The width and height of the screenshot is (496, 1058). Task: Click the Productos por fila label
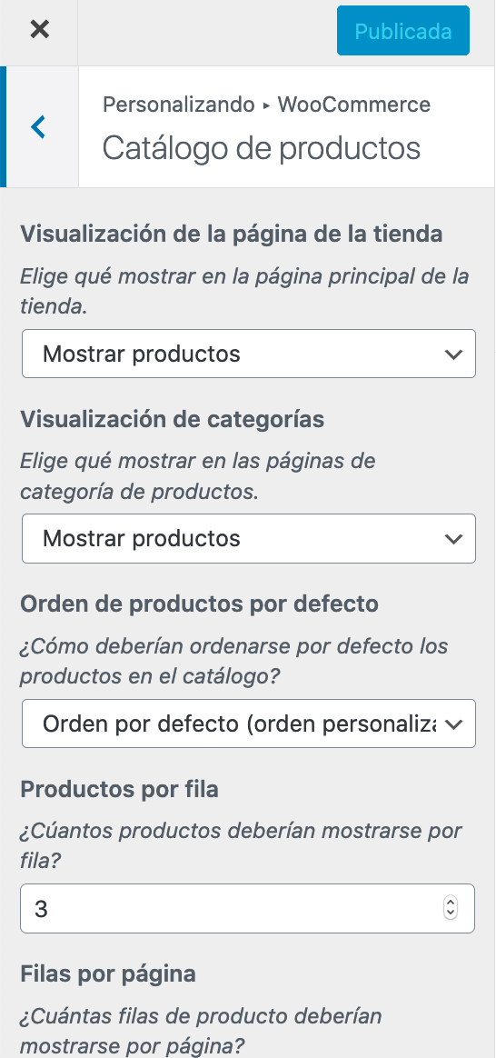(119, 789)
